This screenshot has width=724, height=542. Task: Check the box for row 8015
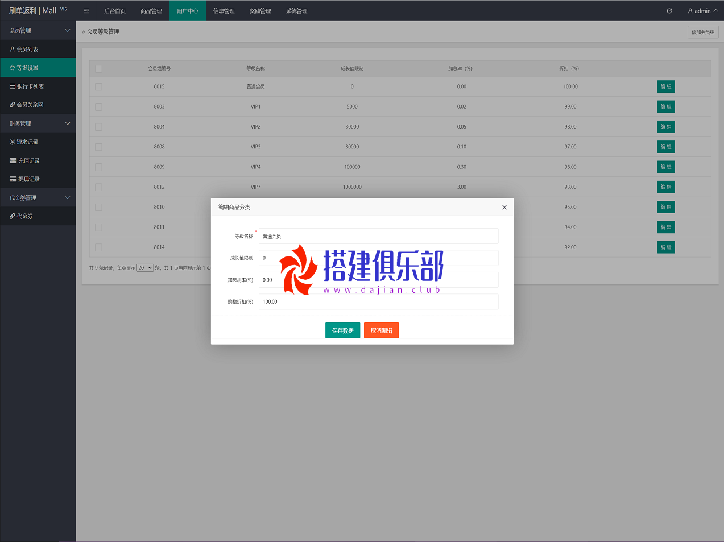(98, 87)
